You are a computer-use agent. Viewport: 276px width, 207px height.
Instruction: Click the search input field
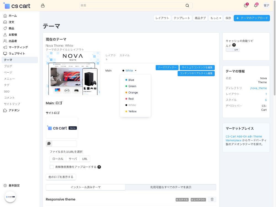point(132,6)
